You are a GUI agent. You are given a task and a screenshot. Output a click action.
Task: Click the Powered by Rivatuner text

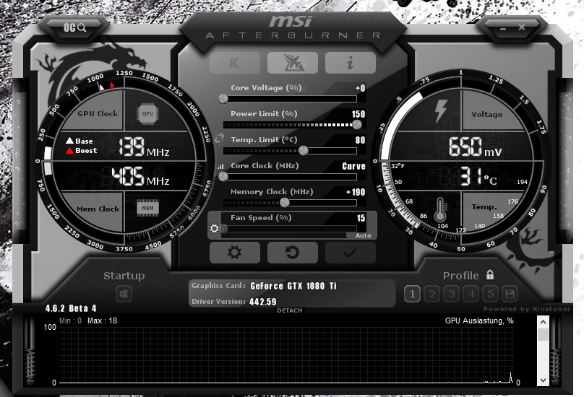(527, 309)
